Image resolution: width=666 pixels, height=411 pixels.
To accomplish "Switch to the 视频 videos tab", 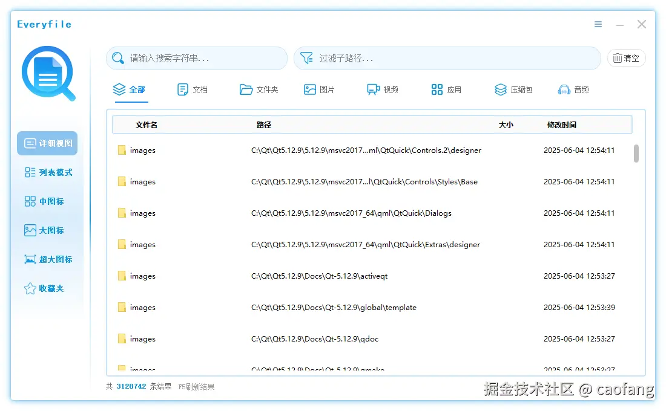I will (x=383, y=89).
